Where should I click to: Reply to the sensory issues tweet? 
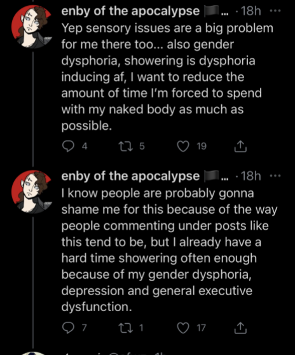click(x=68, y=146)
